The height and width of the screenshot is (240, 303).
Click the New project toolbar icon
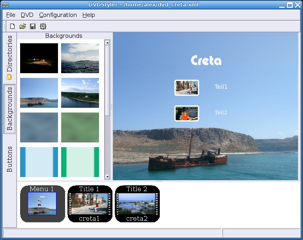coord(13,26)
